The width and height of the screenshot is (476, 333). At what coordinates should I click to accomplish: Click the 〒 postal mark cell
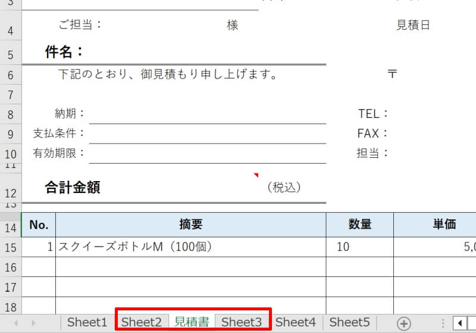pyautogui.click(x=392, y=73)
